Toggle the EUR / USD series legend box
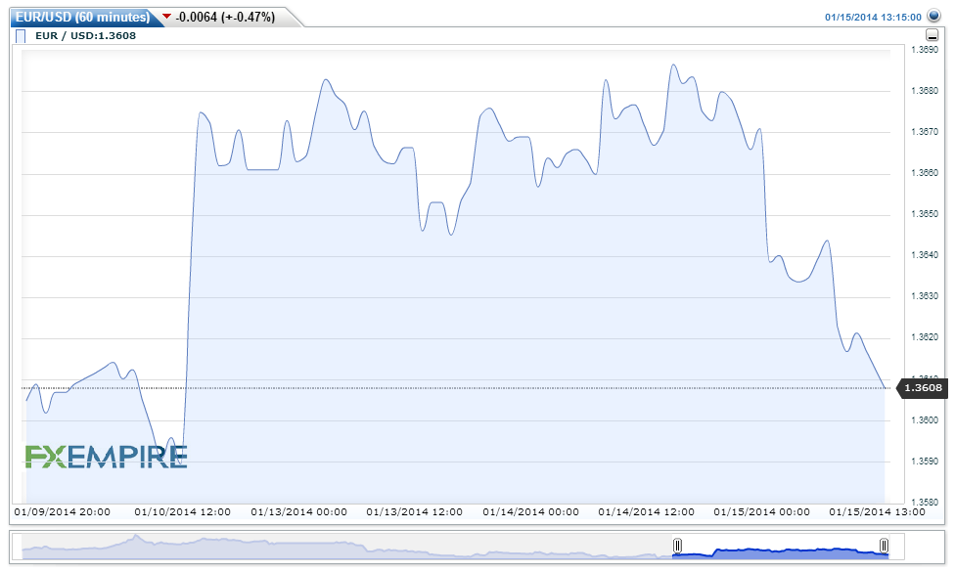 [x=21, y=36]
